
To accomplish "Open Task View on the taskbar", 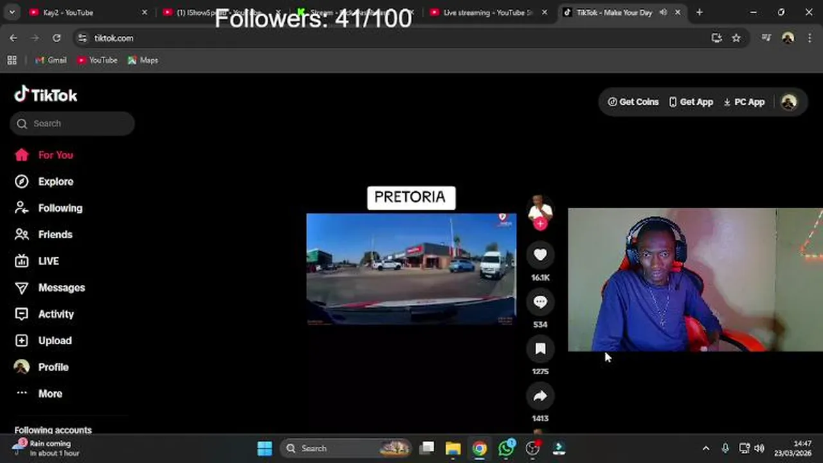I will 427,448.
